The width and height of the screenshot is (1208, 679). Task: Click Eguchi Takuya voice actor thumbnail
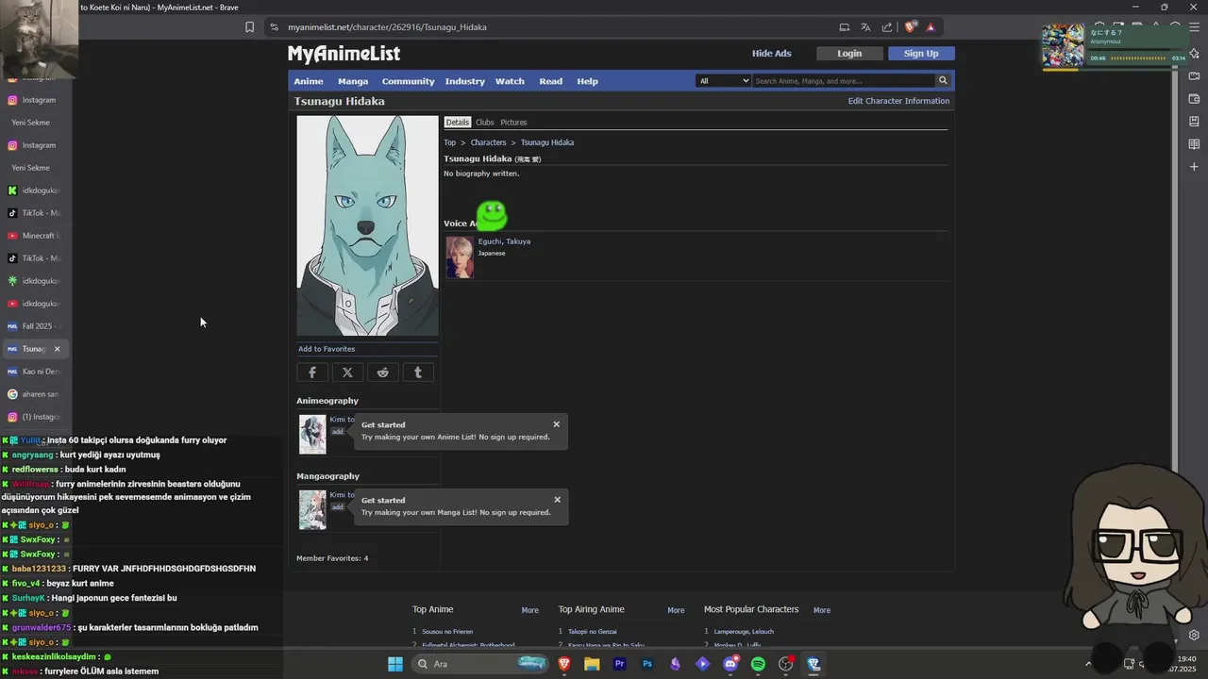[x=460, y=257]
